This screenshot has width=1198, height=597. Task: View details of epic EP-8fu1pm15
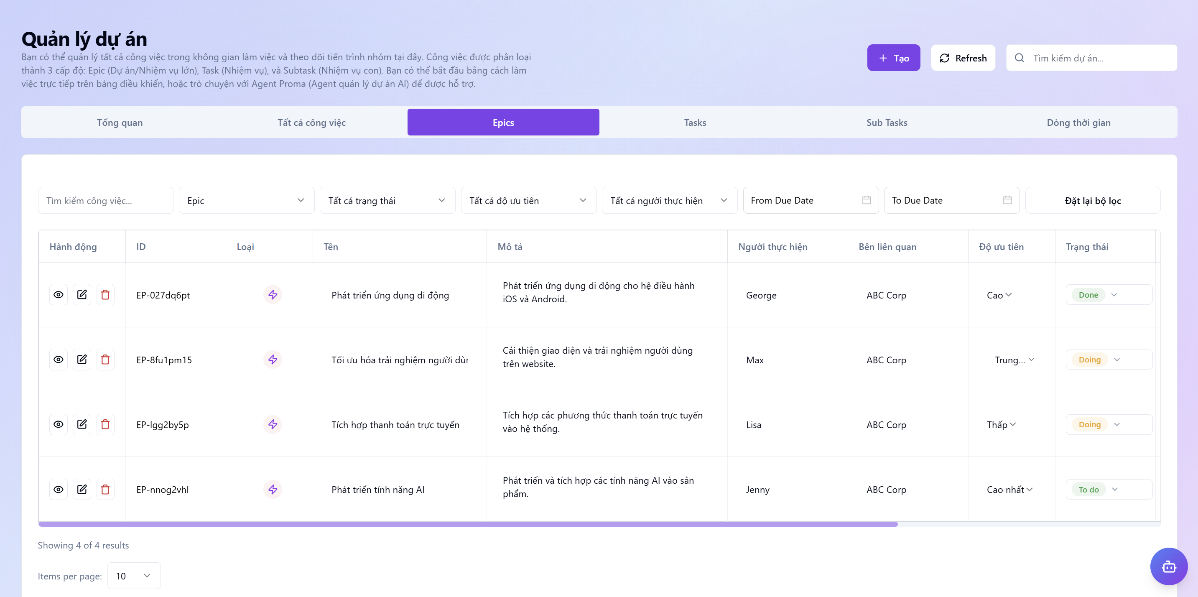click(58, 360)
